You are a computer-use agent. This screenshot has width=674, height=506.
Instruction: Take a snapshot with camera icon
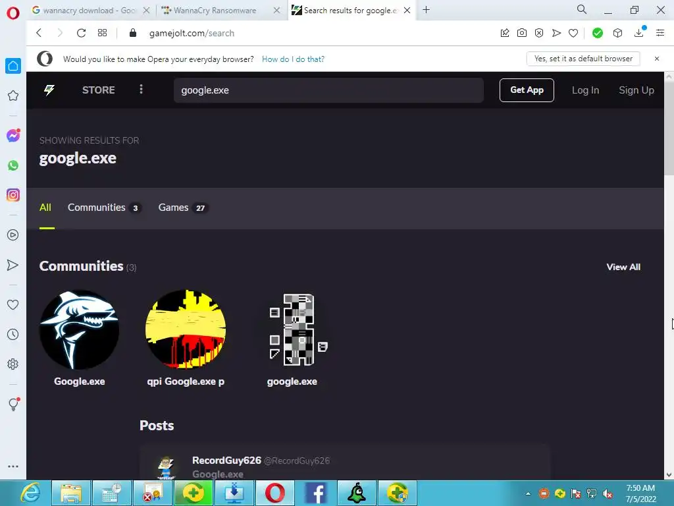(522, 33)
